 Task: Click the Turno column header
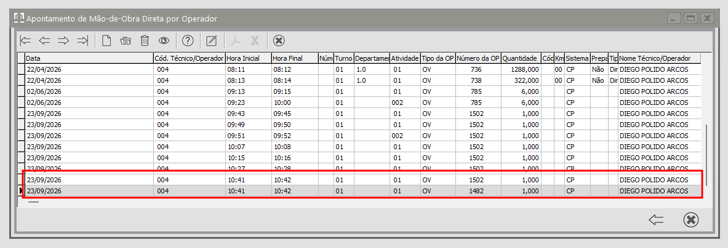pyautogui.click(x=343, y=58)
